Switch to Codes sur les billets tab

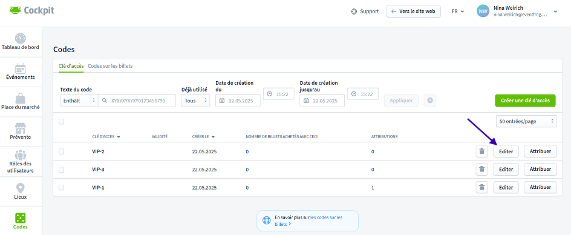[x=110, y=66]
